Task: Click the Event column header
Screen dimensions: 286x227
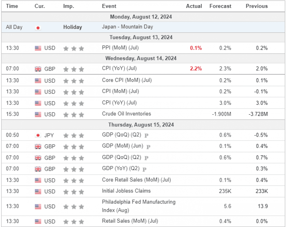Action: pos(109,6)
